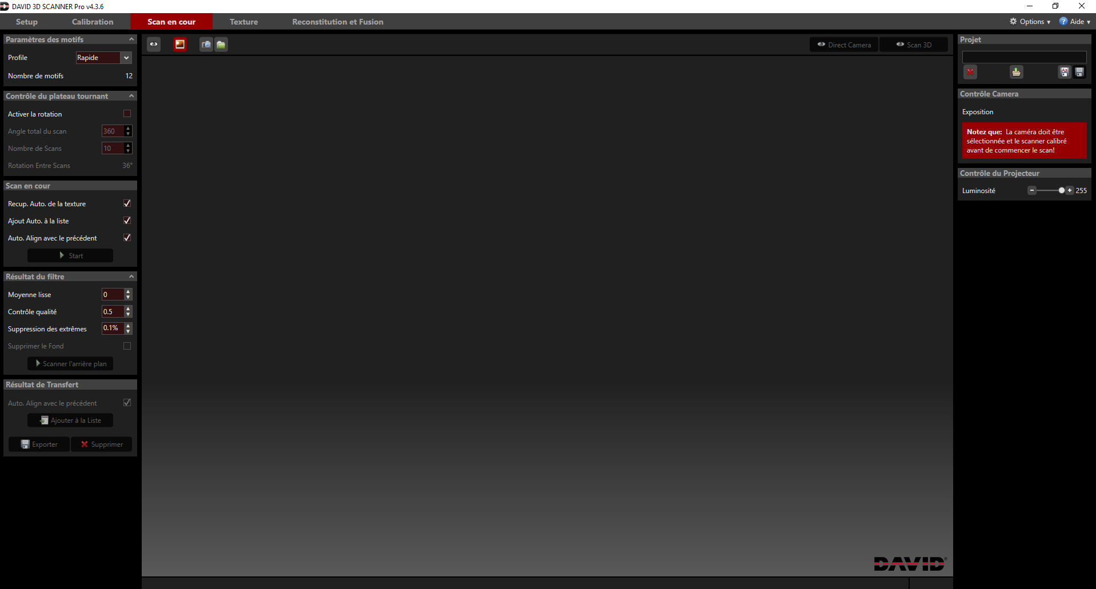Switch to Direct Camera view
The height and width of the screenshot is (589, 1096).
click(x=844, y=45)
